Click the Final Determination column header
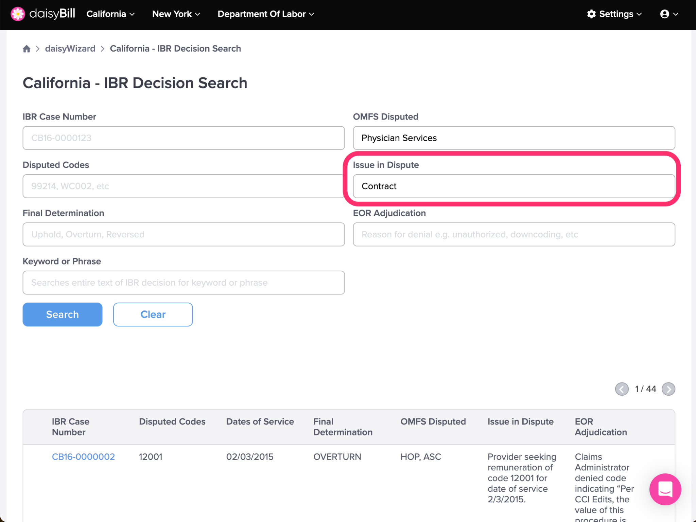 coord(343,427)
